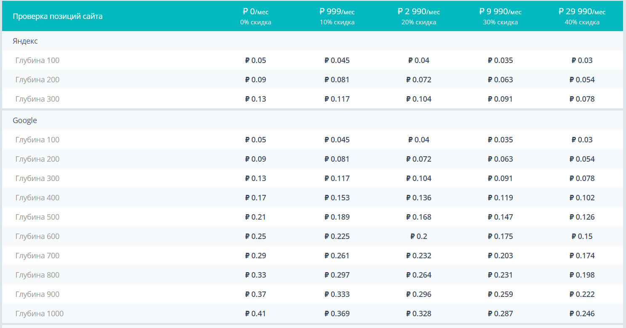Image resolution: width=626 pixels, height=328 pixels.
Task: Select the 'Глубина 1000' row label
Action: [x=40, y=314]
